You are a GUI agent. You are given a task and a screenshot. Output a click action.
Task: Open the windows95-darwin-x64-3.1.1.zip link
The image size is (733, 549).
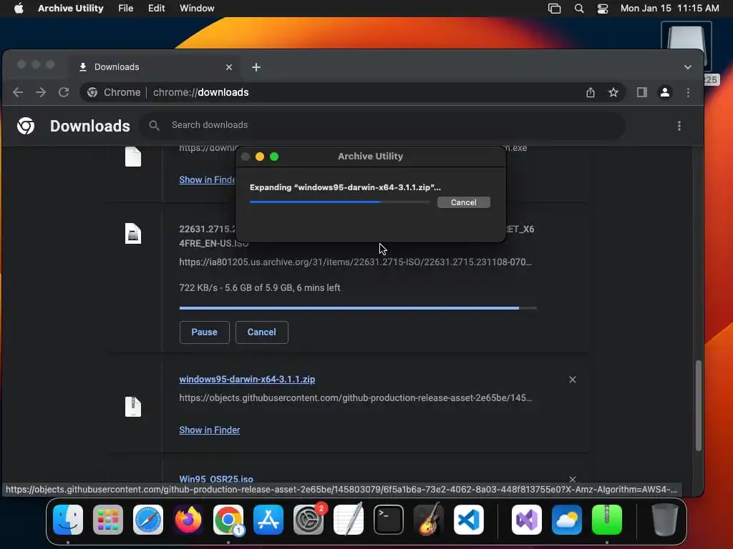pos(247,379)
